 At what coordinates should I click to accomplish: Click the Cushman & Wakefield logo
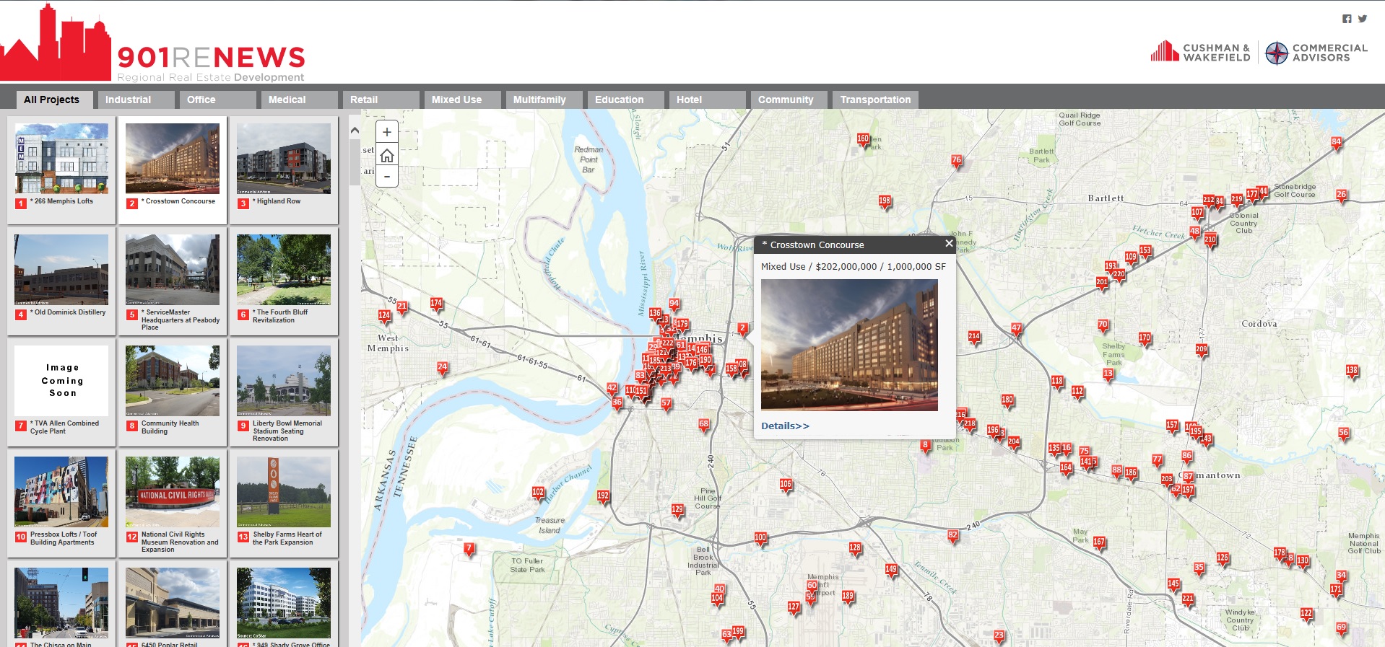[x=1200, y=52]
